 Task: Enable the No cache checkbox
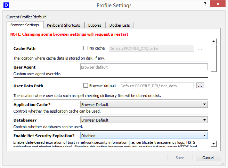coord(85,48)
